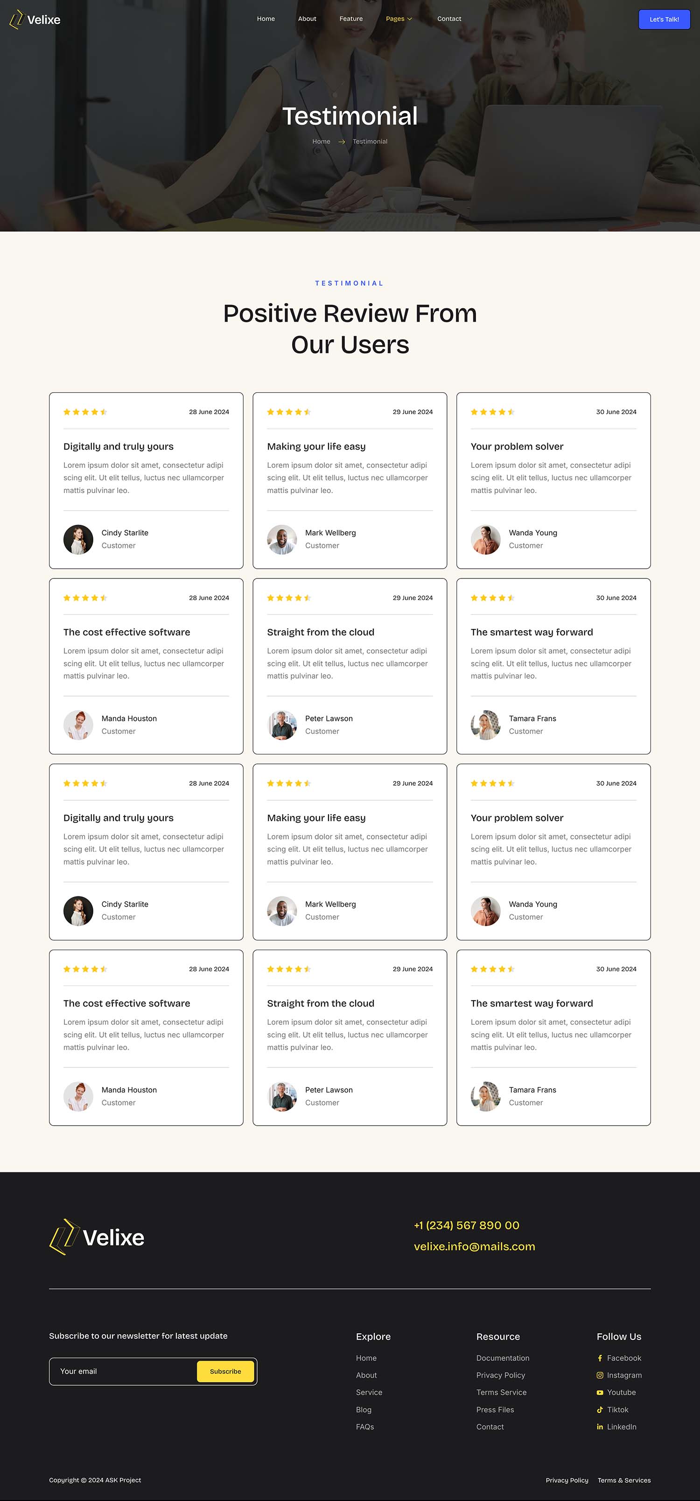Click the breadcrumb arrow icon after Home
Screen dimensions: 700x1501
[342, 141]
